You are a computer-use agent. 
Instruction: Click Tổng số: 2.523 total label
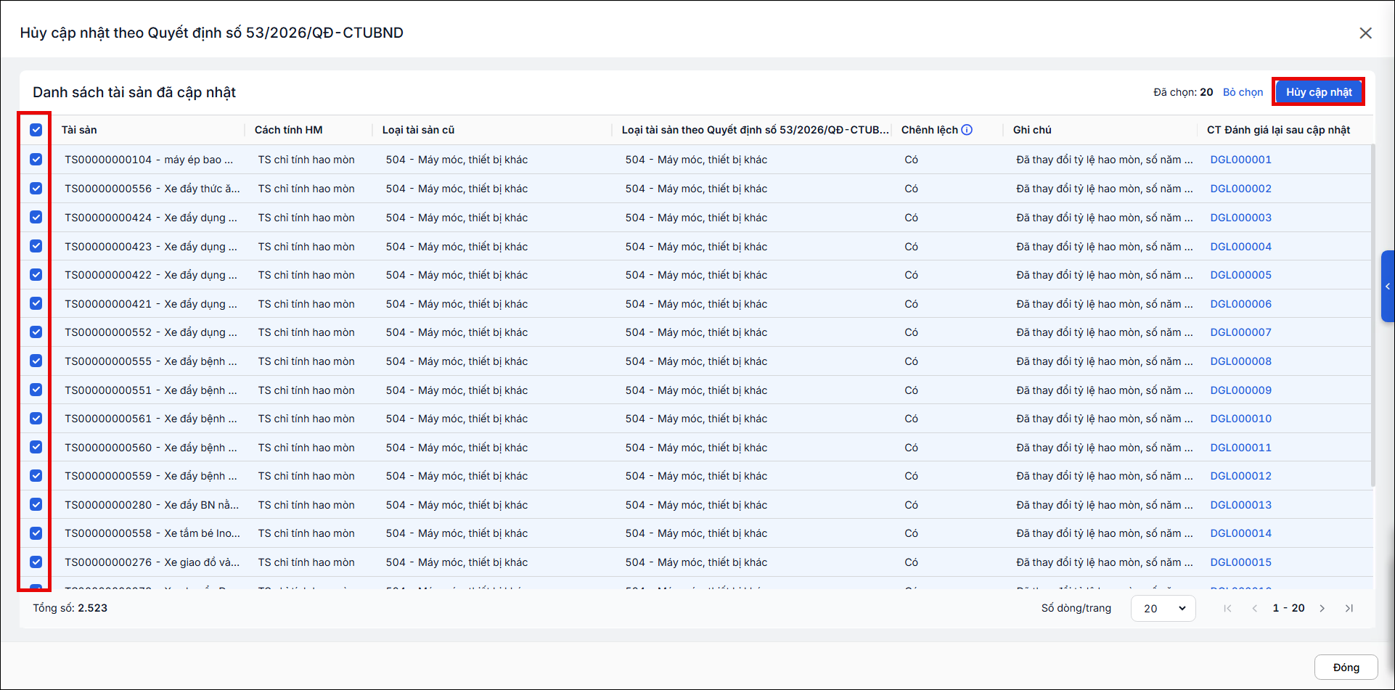click(70, 608)
